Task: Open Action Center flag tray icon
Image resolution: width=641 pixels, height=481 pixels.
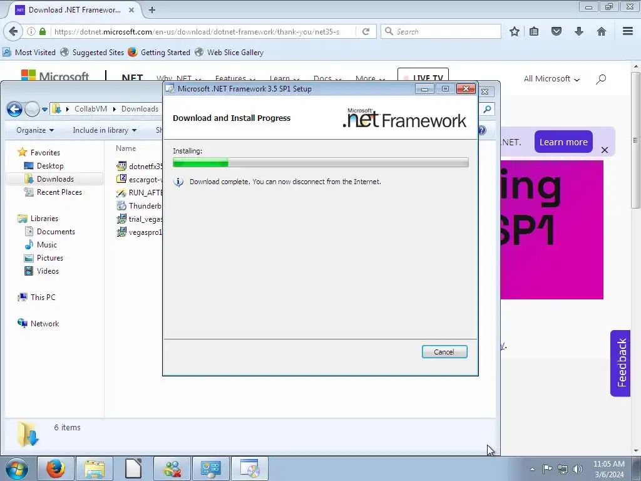Action: click(x=547, y=469)
